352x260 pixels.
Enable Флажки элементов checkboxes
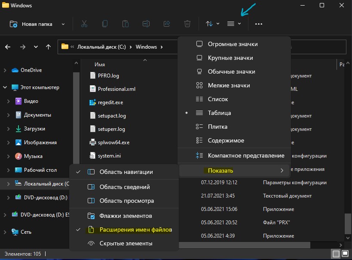(x=124, y=216)
